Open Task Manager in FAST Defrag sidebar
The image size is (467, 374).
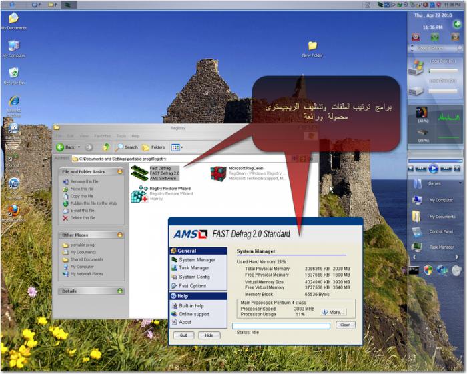[x=193, y=268]
